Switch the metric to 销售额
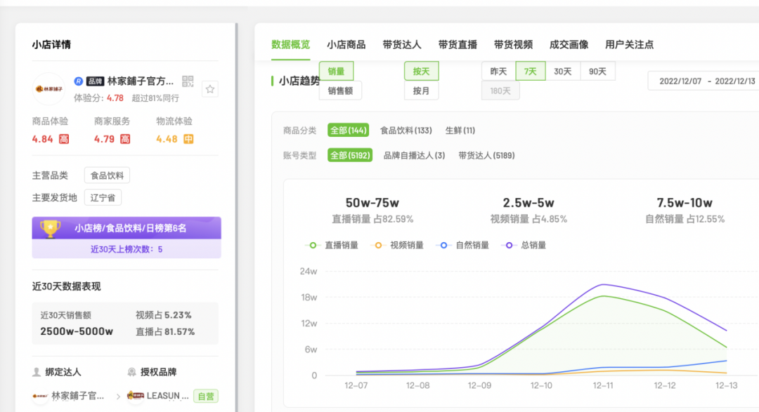Image resolution: width=759 pixels, height=412 pixels. click(340, 91)
